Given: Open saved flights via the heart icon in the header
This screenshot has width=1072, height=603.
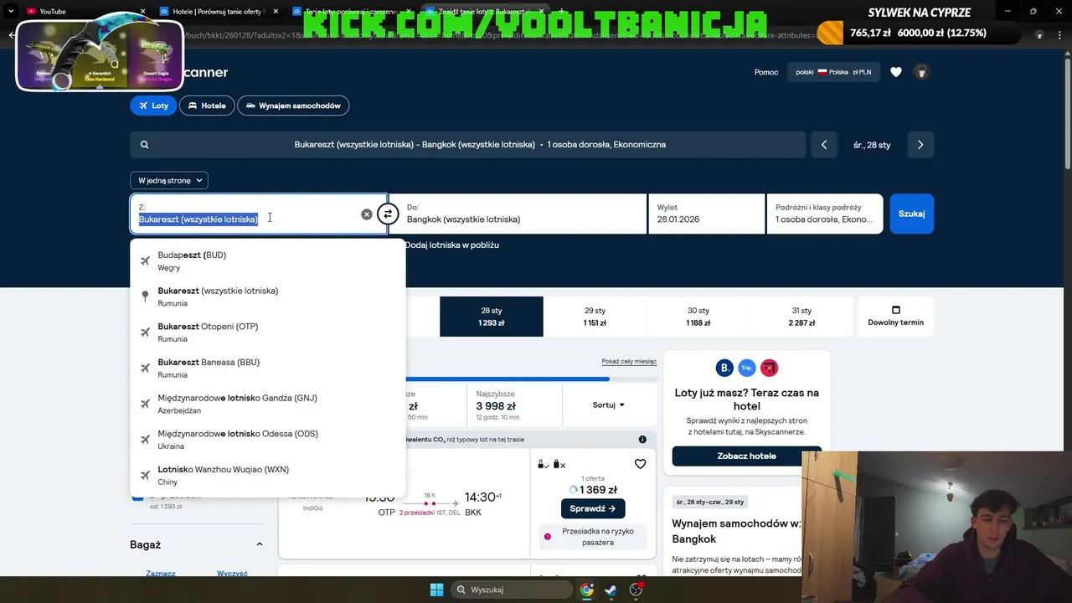Looking at the screenshot, I should click(896, 72).
